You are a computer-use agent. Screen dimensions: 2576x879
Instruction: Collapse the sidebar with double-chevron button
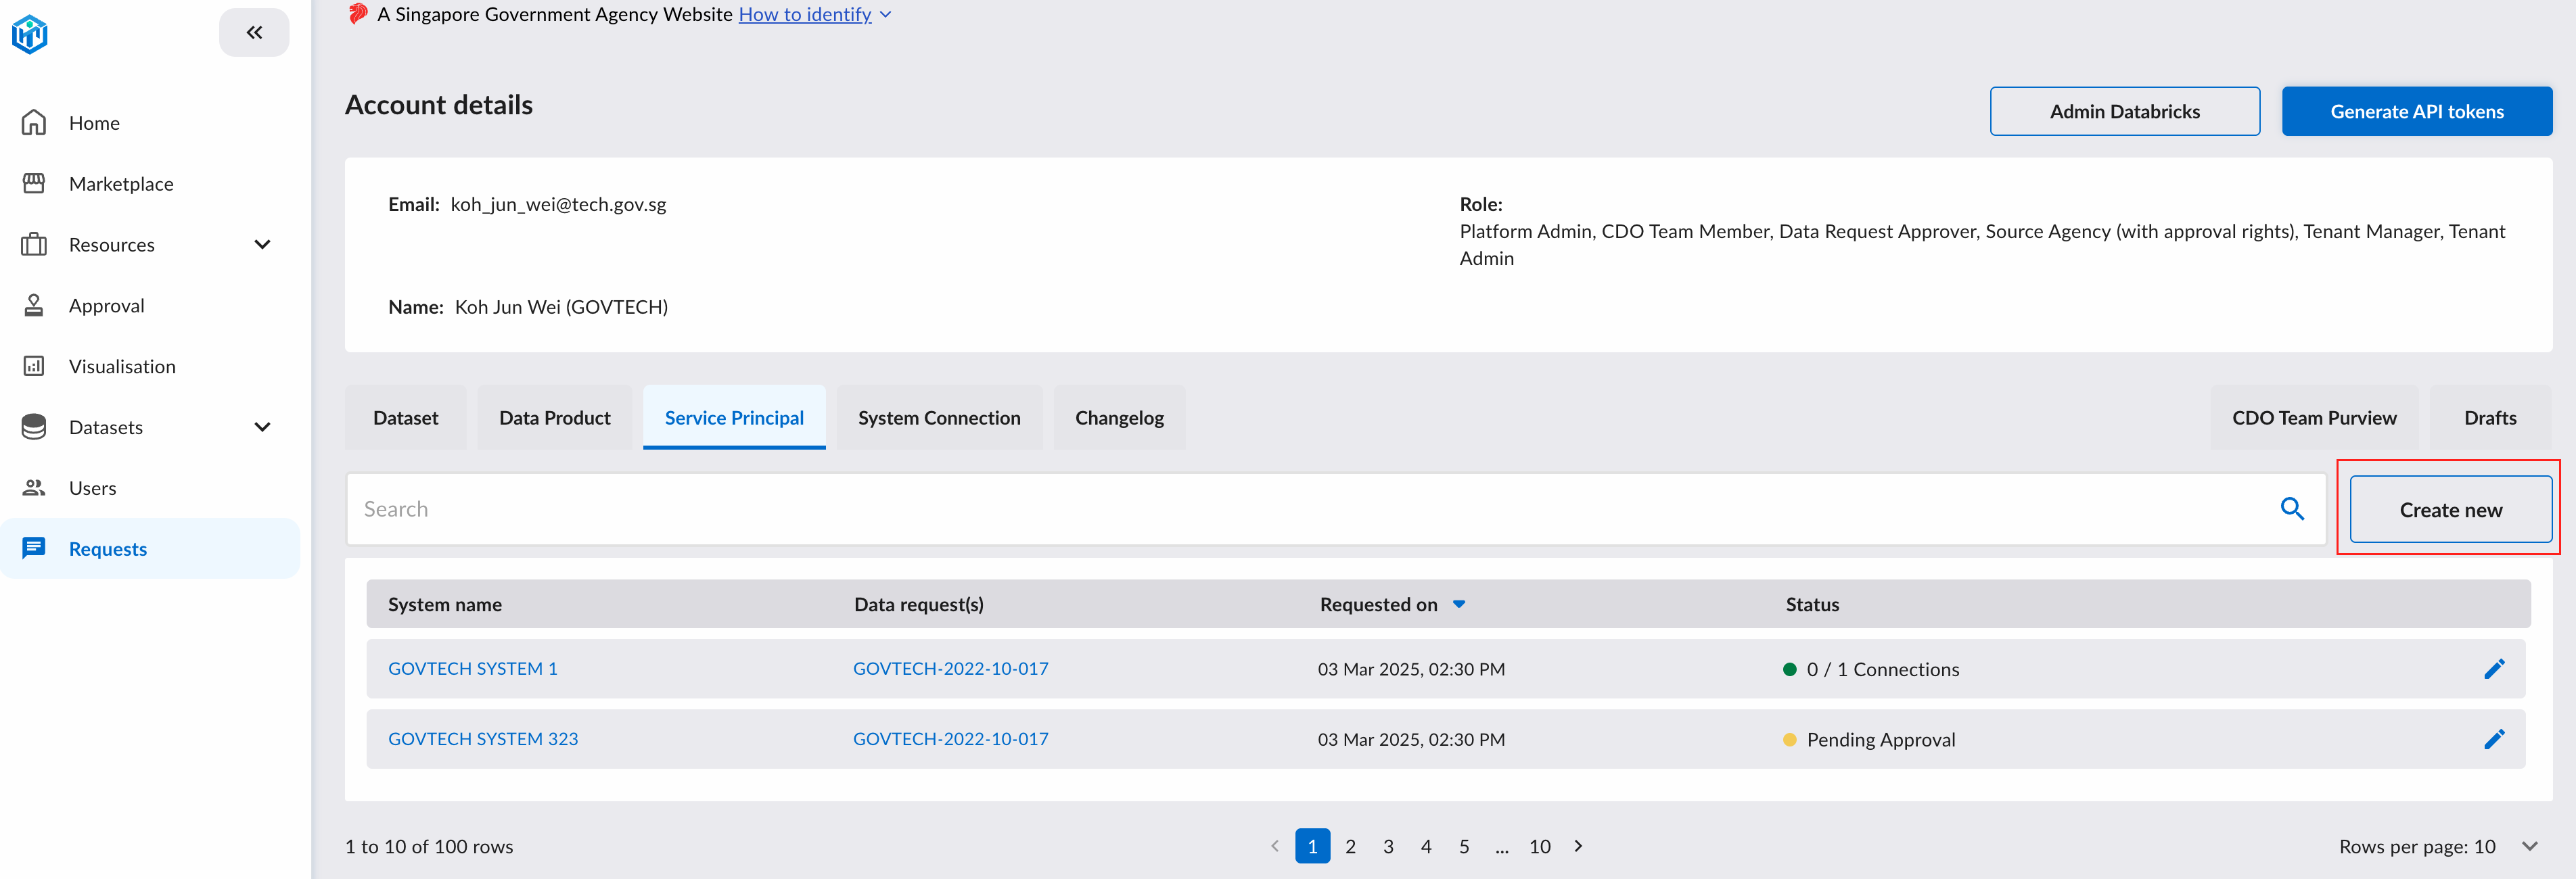point(254,33)
